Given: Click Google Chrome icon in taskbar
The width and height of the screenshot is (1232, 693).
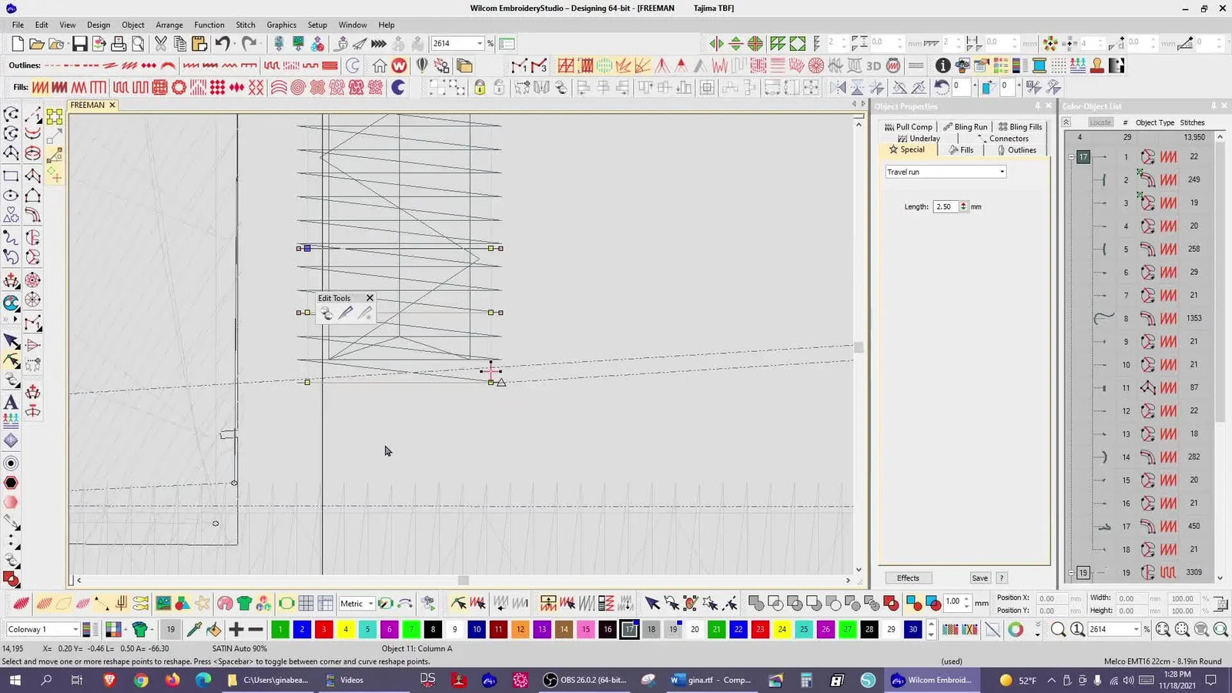Looking at the screenshot, I should pos(140,680).
